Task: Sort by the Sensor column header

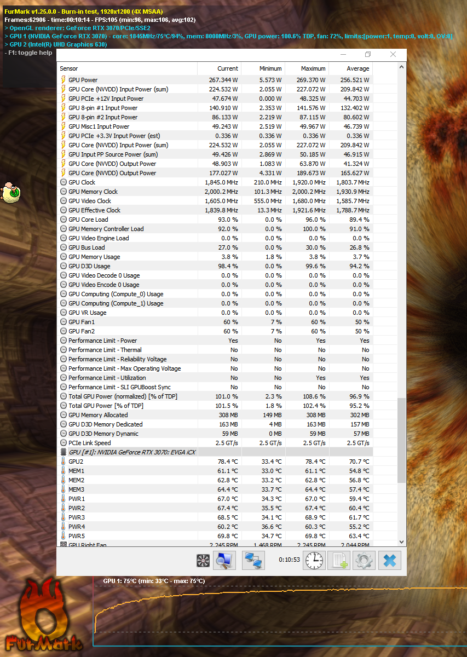Action: [x=127, y=68]
